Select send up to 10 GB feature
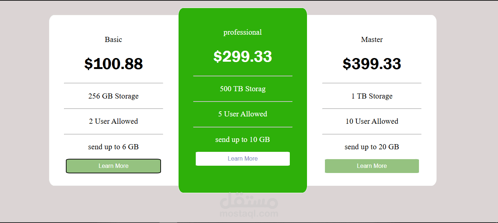The height and width of the screenshot is (223, 498). (243, 139)
